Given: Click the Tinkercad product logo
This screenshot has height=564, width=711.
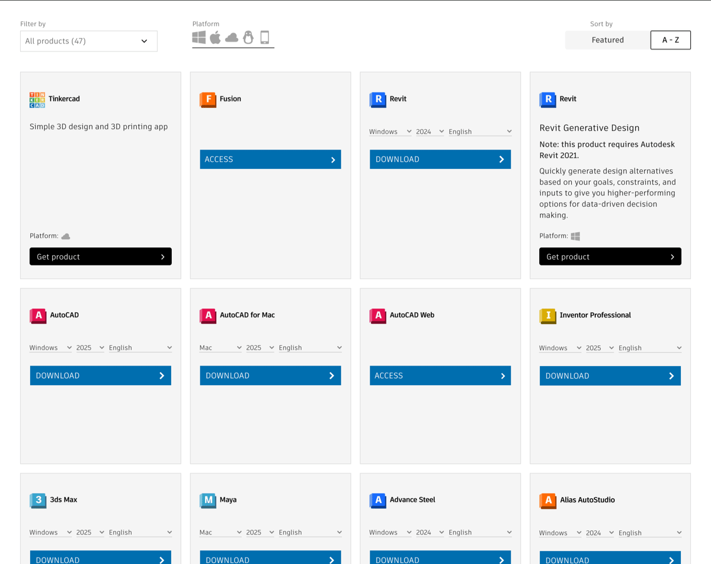Looking at the screenshot, I should coord(37,100).
